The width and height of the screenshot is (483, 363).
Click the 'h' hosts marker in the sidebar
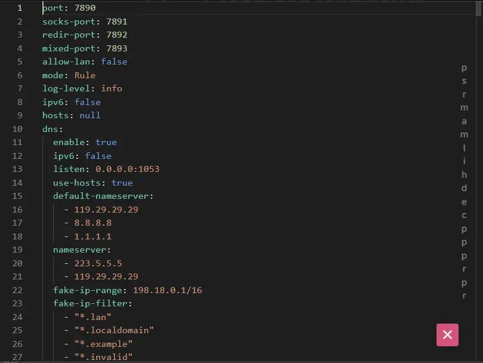coord(464,176)
